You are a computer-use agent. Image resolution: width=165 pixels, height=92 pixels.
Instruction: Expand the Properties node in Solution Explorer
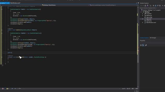pos(143,14)
